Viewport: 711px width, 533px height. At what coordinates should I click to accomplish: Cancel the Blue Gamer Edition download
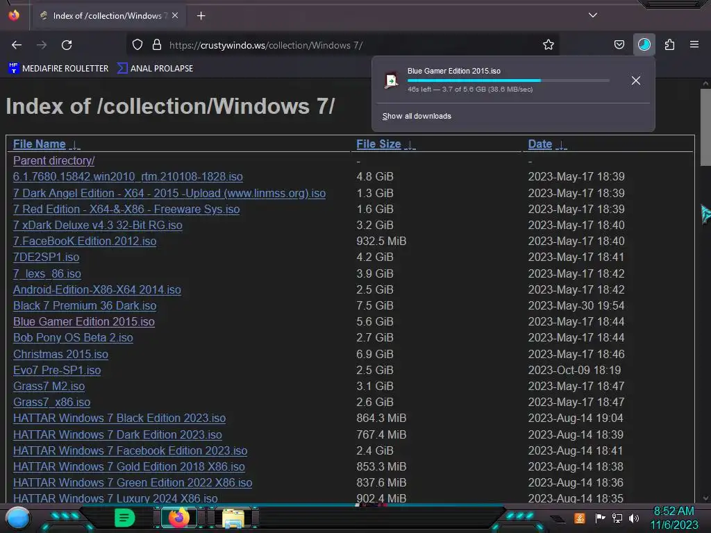(636, 81)
